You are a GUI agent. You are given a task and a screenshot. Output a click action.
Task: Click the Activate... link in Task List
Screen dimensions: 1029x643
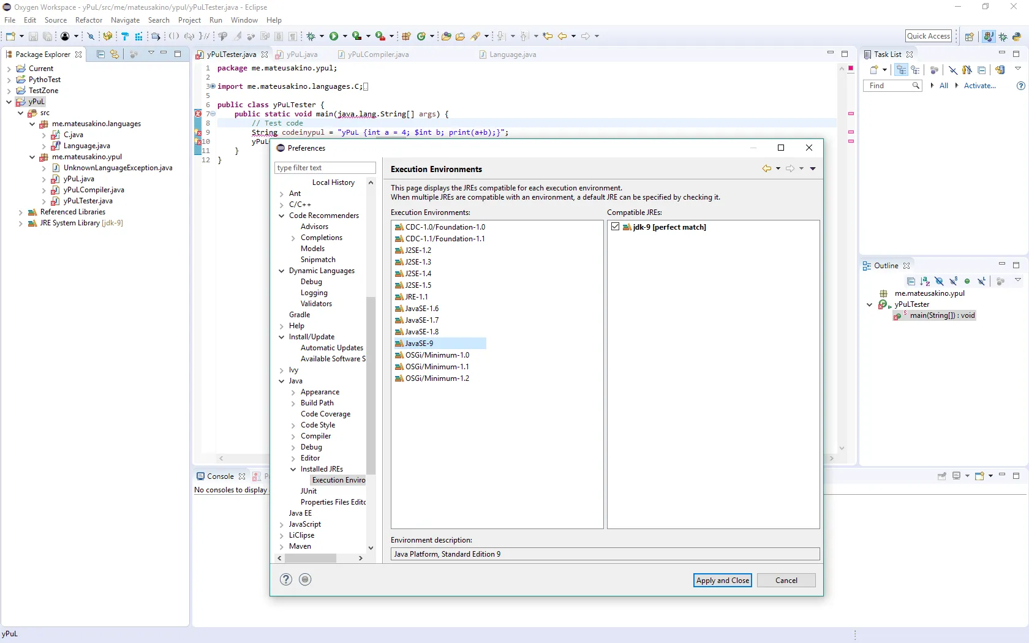980,86
